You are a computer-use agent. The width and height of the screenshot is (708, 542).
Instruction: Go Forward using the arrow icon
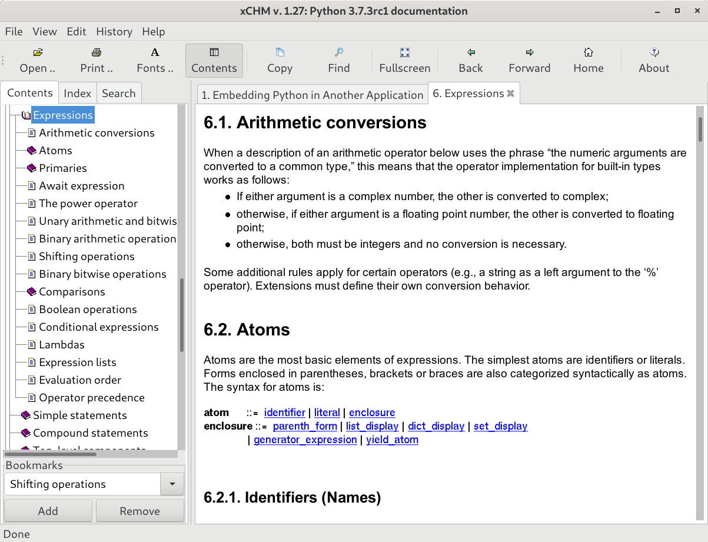pos(530,53)
